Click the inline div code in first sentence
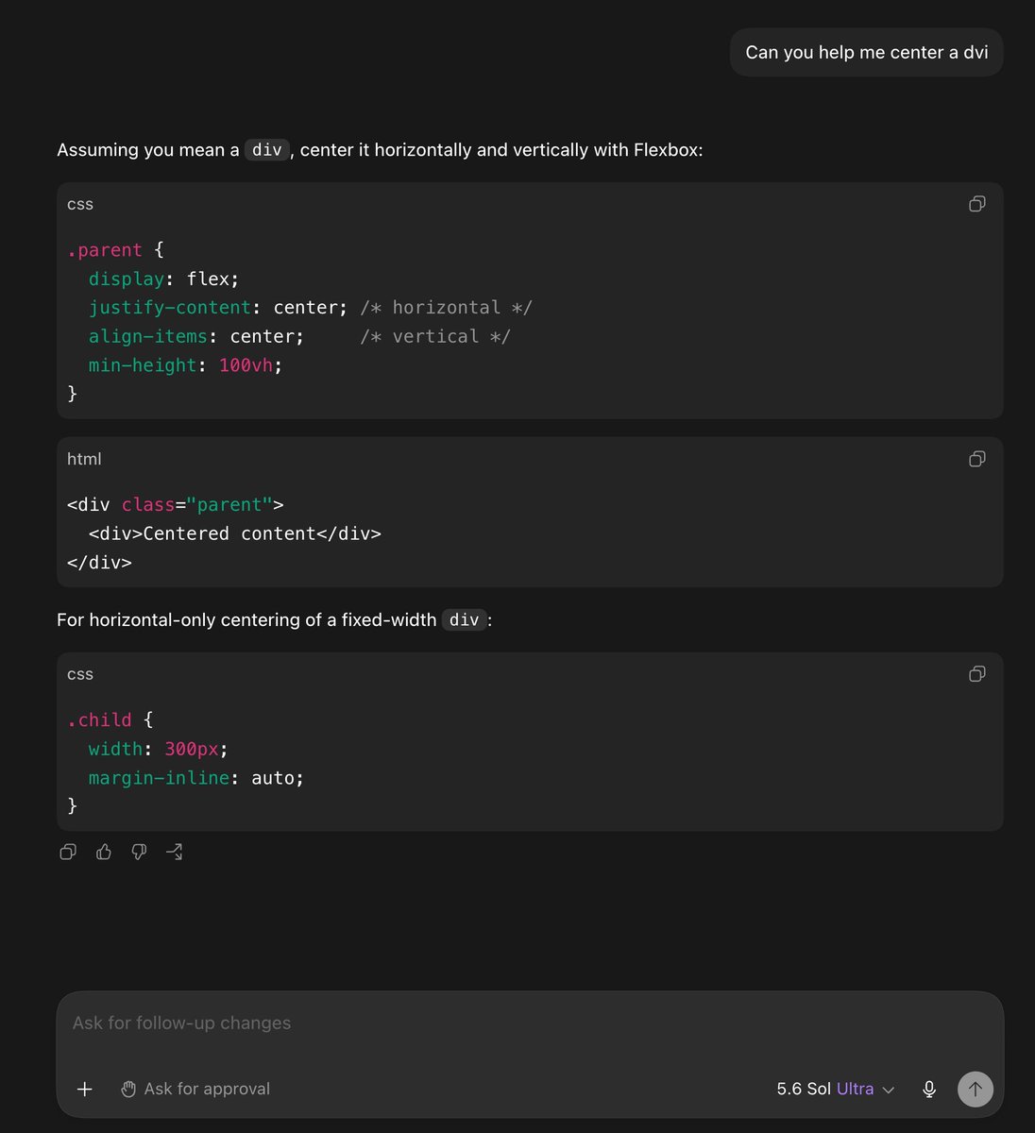Image resolution: width=1035 pixels, height=1133 pixels. (267, 150)
